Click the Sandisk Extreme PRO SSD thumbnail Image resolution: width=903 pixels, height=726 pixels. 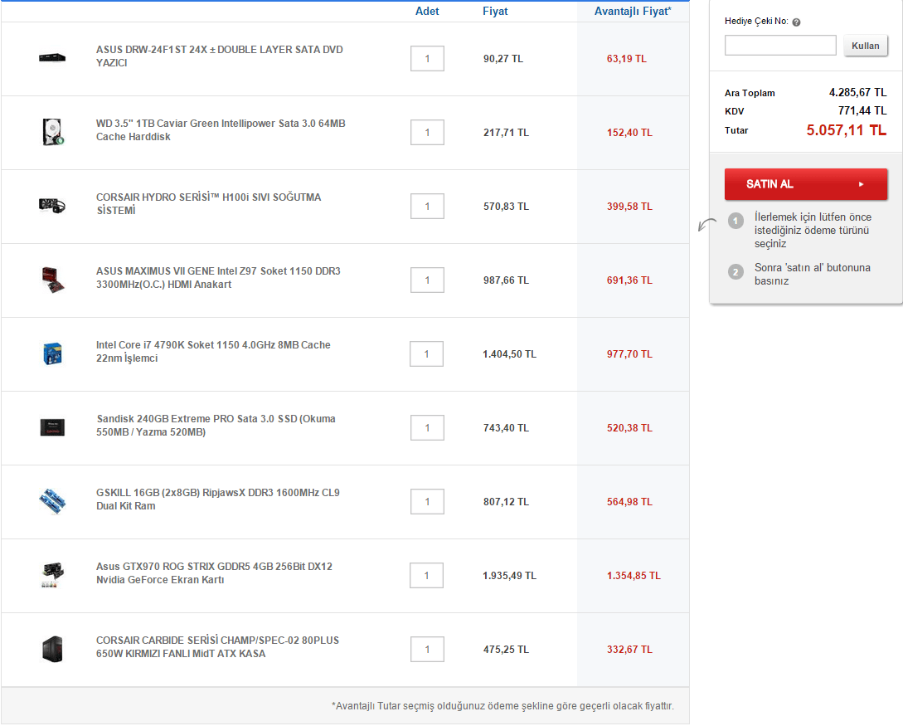click(x=52, y=427)
